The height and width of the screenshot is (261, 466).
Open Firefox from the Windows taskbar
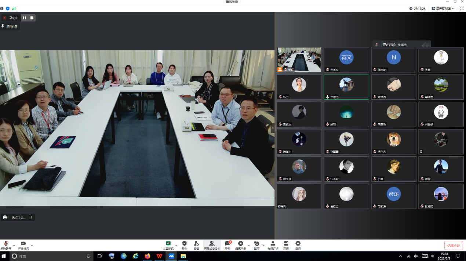[148, 256]
